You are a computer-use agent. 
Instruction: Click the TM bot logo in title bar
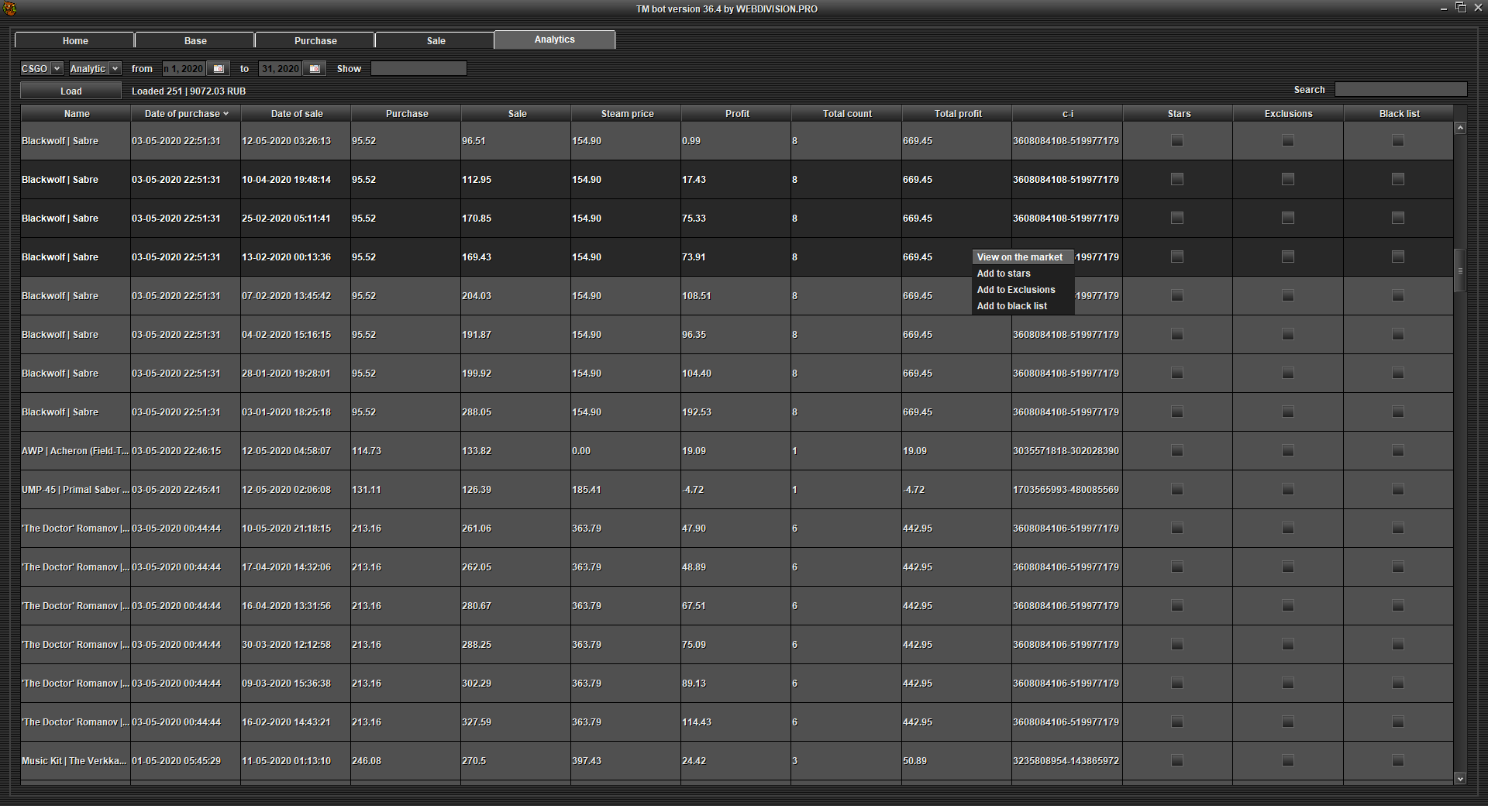[10, 9]
